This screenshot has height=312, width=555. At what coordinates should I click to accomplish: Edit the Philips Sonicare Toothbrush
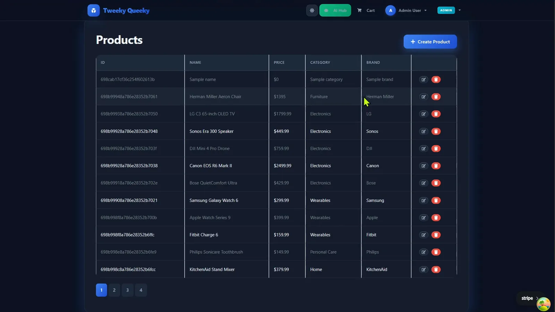(424, 252)
